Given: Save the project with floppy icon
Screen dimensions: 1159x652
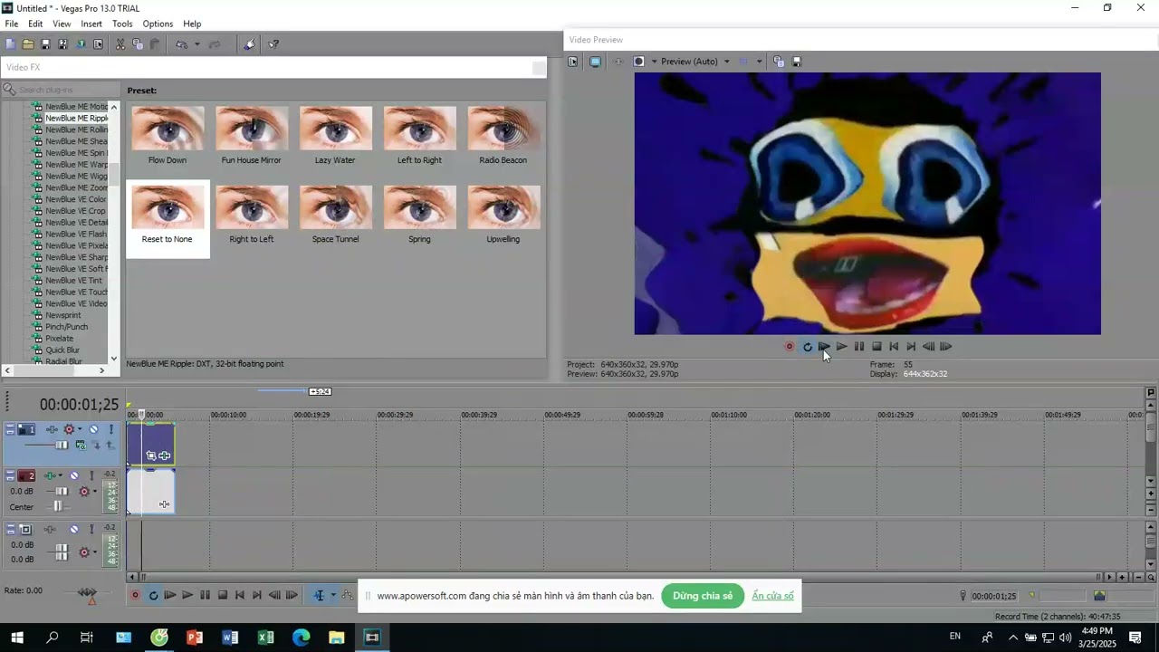Looking at the screenshot, I should pyautogui.click(x=45, y=44).
